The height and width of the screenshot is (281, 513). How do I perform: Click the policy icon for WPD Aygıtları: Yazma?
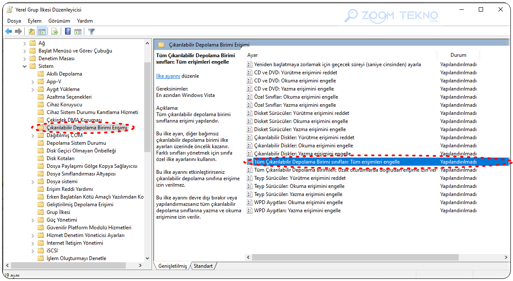pyautogui.click(x=249, y=211)
